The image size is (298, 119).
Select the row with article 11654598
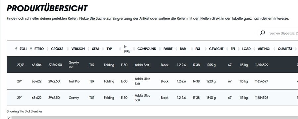[x=152, y=98]
